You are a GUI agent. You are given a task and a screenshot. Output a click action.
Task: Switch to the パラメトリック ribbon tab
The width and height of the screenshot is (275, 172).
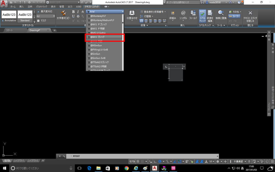pos(42,7)
